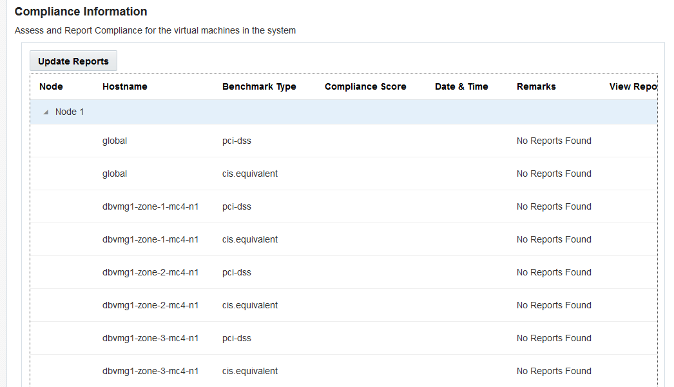Sort by the Benchmark Type column header
The width and height of the screenshot is (674, 387).
tap(259, 86)
